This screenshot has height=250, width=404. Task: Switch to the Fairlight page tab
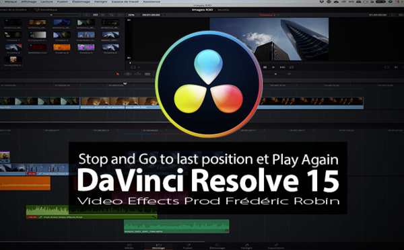coord(246,247)
